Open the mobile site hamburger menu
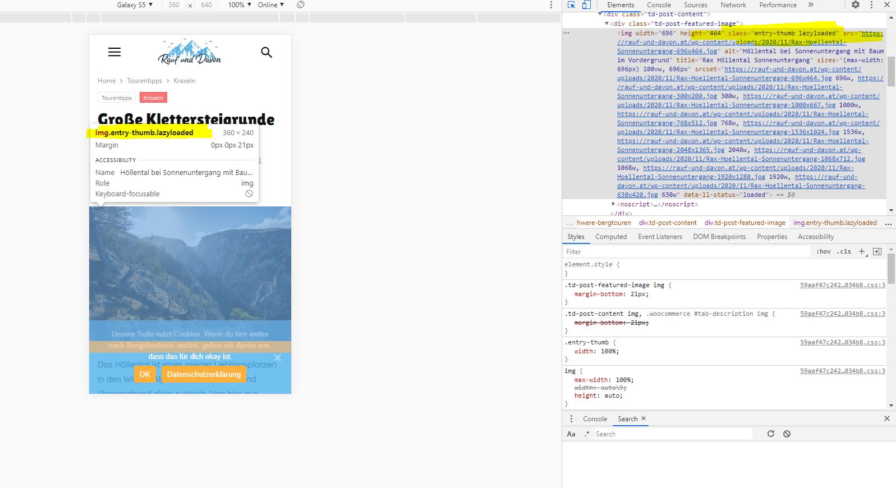Viewport: 896px width, 488px height. point(114,52)
